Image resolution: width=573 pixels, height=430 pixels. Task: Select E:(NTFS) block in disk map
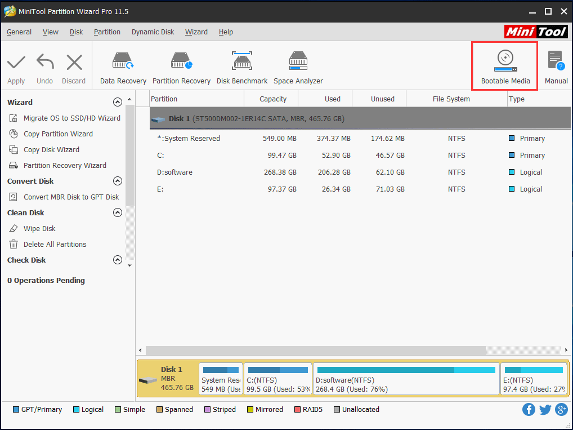click(534, 379)
